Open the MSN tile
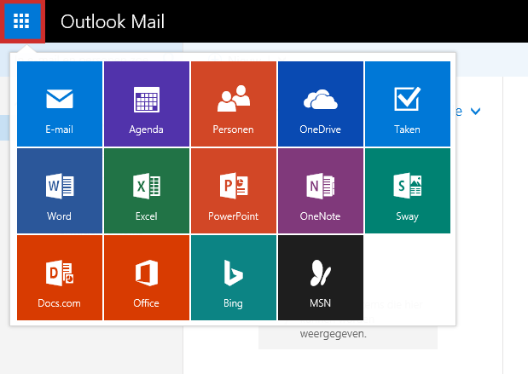Viewport: 528px width, 374px height. coord(321,278)
